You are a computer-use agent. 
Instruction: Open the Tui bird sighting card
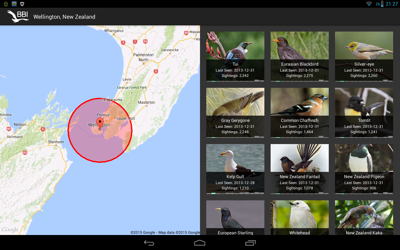pyautogui.click(x=235, y=56)
